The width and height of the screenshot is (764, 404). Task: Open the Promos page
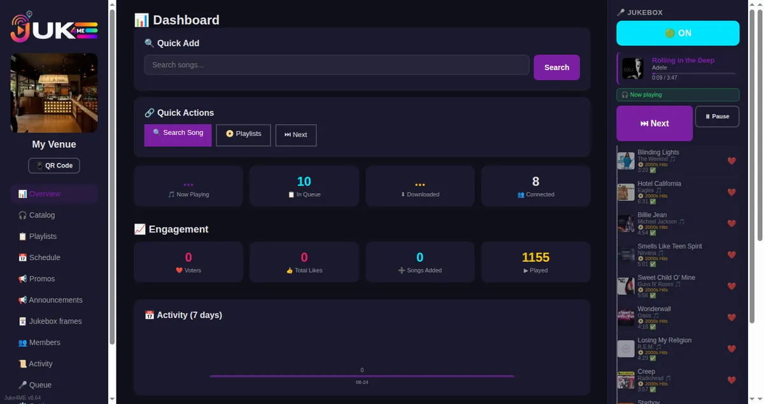point(54,279)
